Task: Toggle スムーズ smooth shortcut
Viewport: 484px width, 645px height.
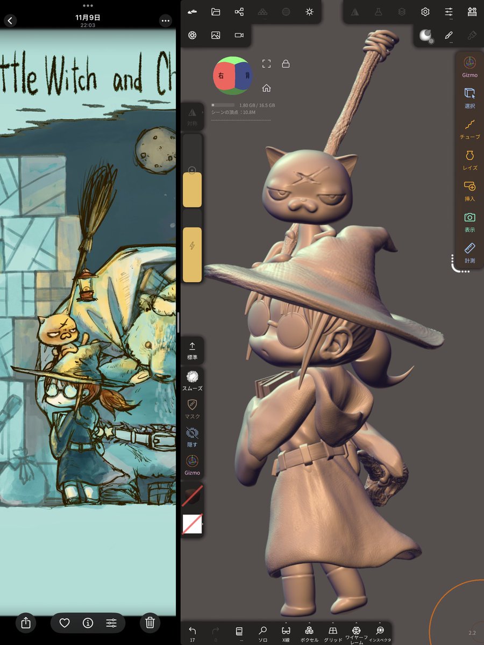Action: pyautogui.click(x=193, y=381)
